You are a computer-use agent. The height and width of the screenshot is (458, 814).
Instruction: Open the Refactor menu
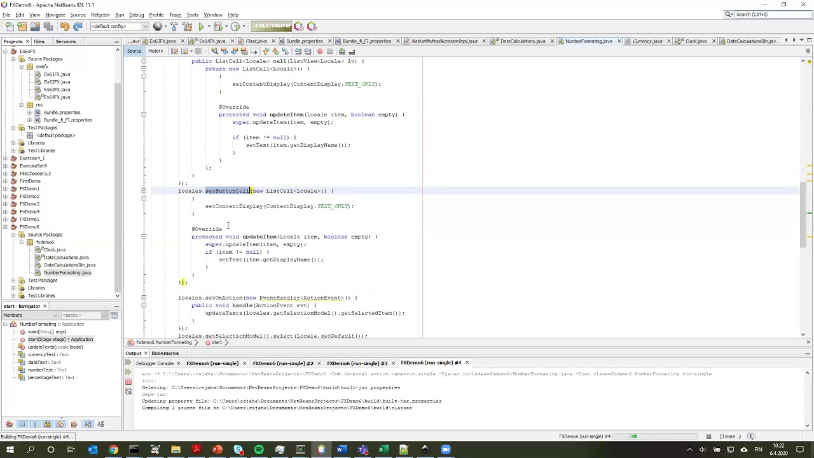click(100, 15)
